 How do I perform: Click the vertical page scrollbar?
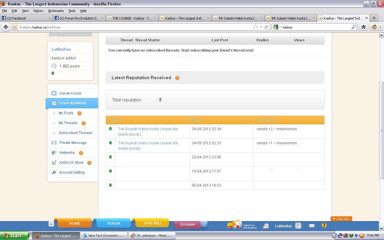[382, 130]
